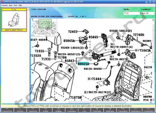This screenshot has height=113, width=156.
Task: Toggle the F5 NoMap button
Action: click(x=59, y=110)
